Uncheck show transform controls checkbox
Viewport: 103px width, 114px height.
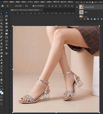[34, 6]
